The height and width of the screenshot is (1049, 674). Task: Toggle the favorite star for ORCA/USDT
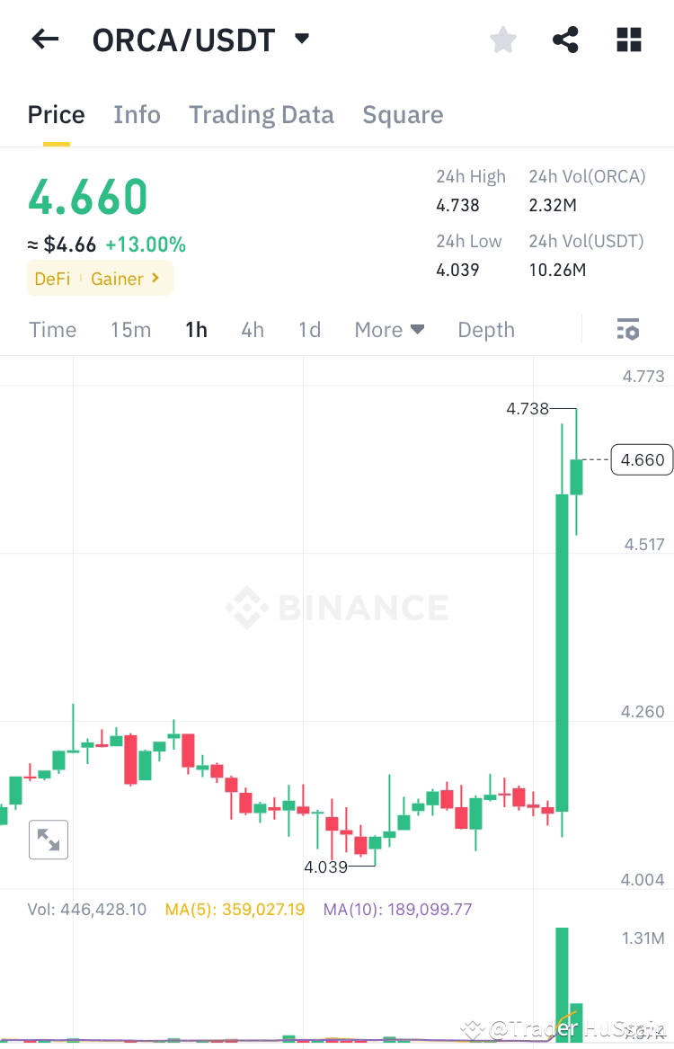502,39
